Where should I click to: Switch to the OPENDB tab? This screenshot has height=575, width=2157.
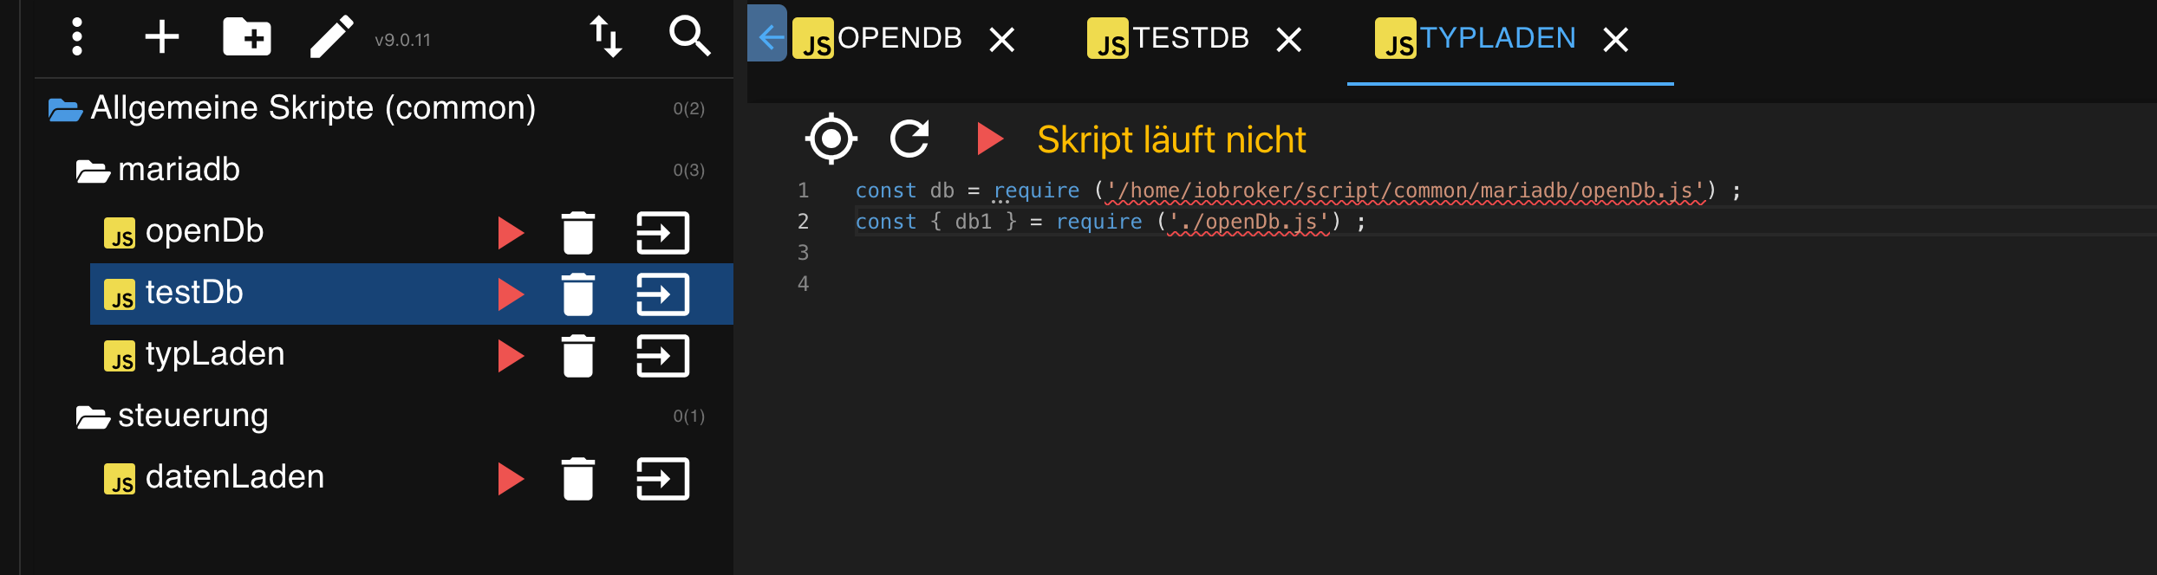click(x=898, y=39)
